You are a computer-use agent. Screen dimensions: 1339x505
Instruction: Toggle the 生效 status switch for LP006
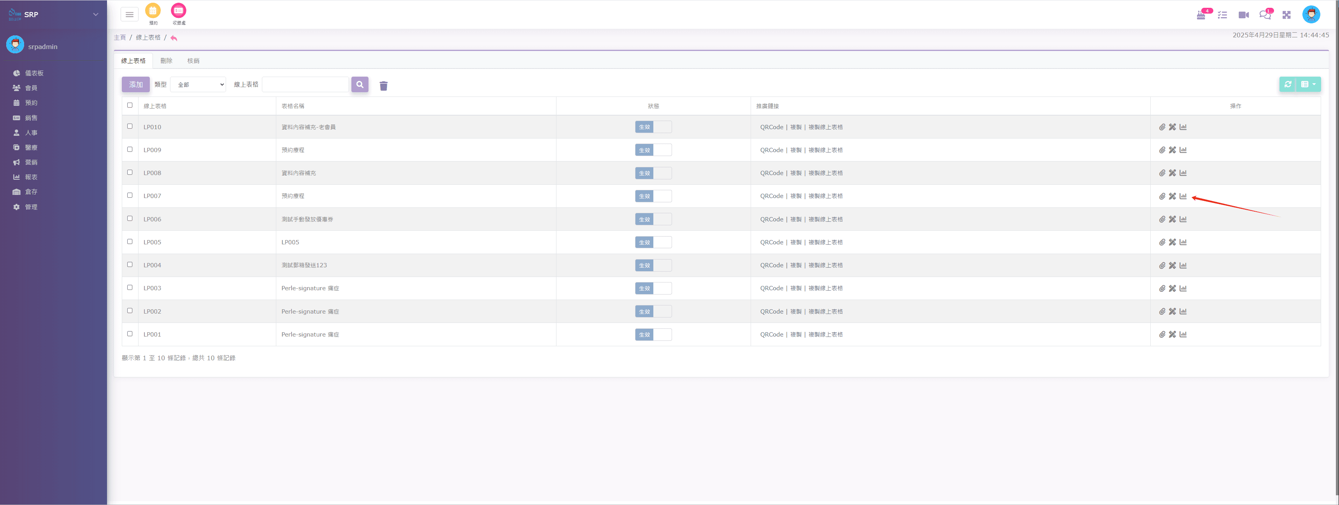pos(653,219)
